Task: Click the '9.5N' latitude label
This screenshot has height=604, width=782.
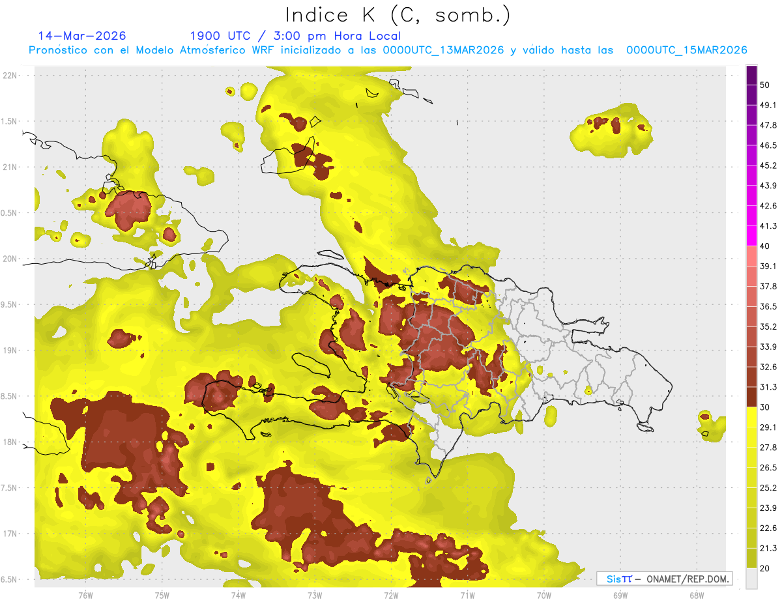Action: 8,304
